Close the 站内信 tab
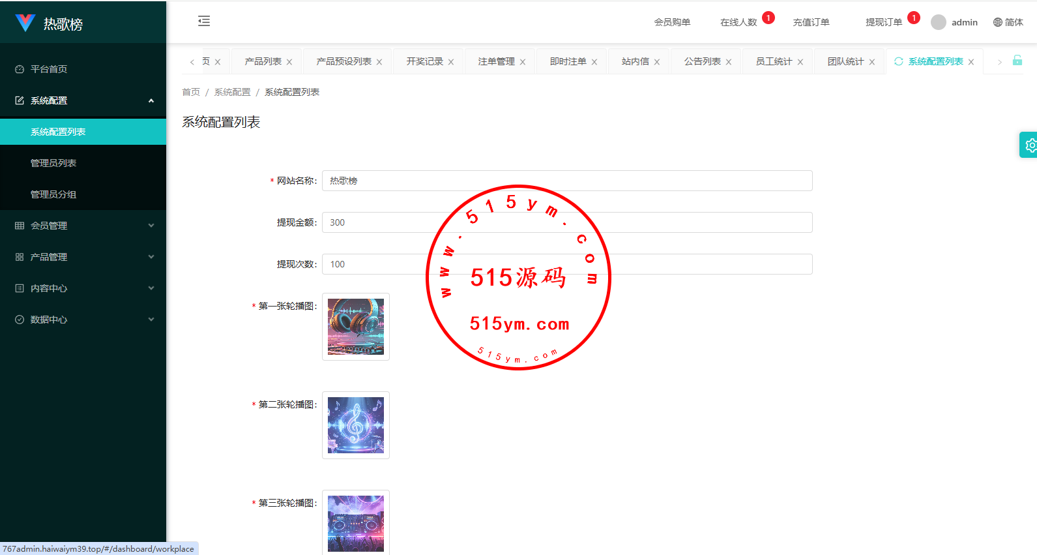The height and width of the screenshot is (555, 1037). click(657, 62)
